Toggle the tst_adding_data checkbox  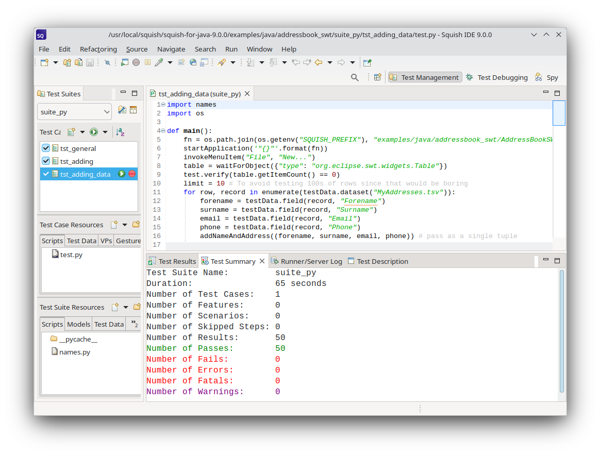pos(46,174)
